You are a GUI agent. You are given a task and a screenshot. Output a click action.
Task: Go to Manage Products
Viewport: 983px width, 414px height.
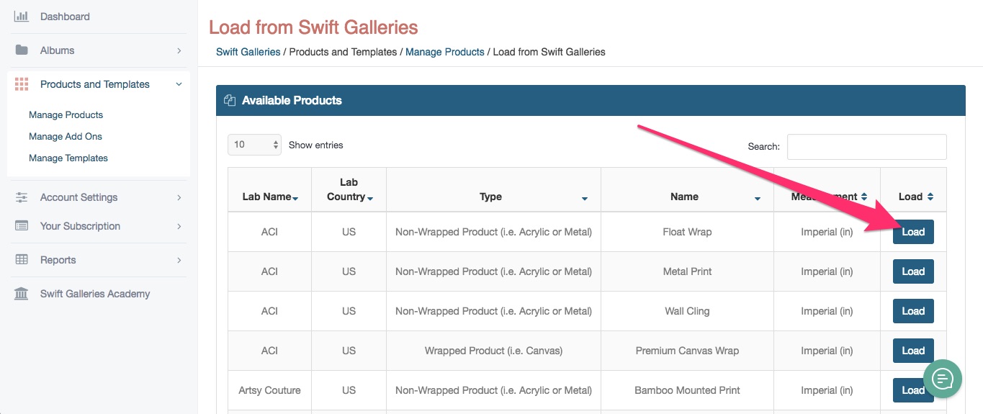(66, 114)
